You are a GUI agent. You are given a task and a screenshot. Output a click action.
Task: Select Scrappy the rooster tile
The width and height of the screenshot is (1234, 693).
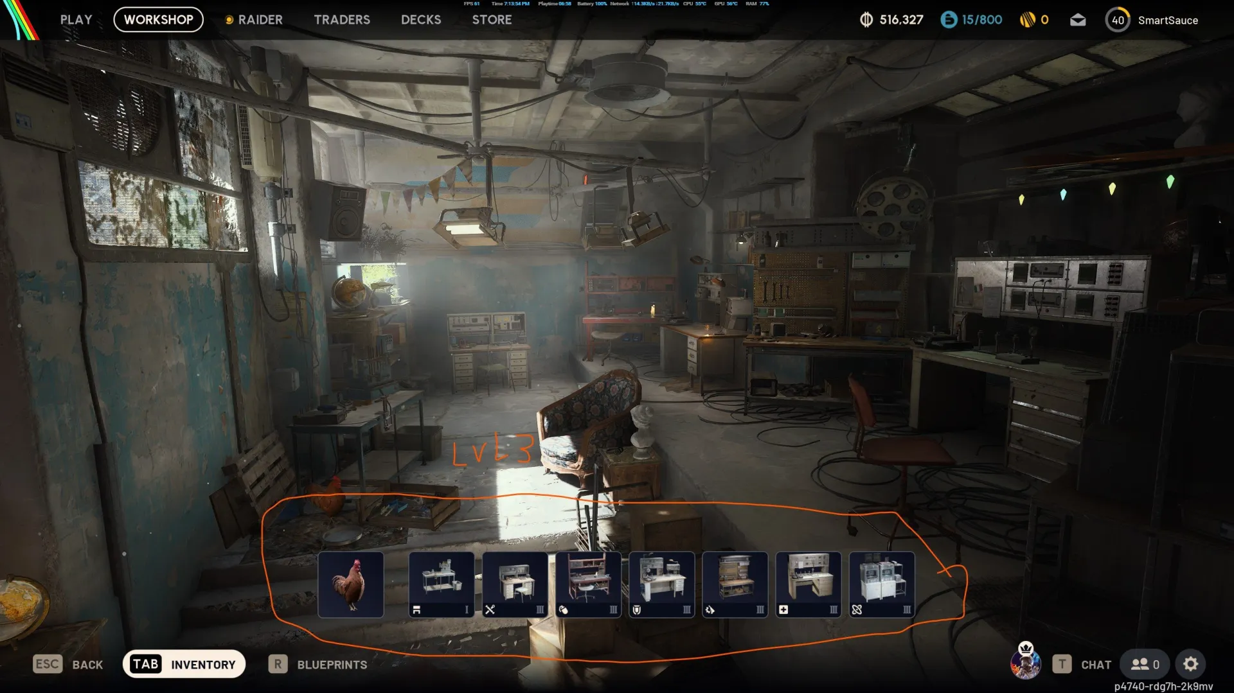click(x=351, y=584)
